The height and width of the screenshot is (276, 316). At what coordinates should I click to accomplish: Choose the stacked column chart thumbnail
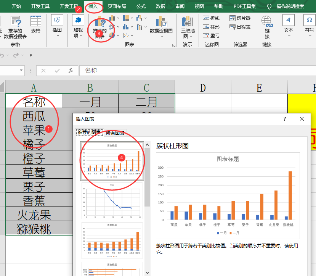pyautogui.click(x=112, y=240)
